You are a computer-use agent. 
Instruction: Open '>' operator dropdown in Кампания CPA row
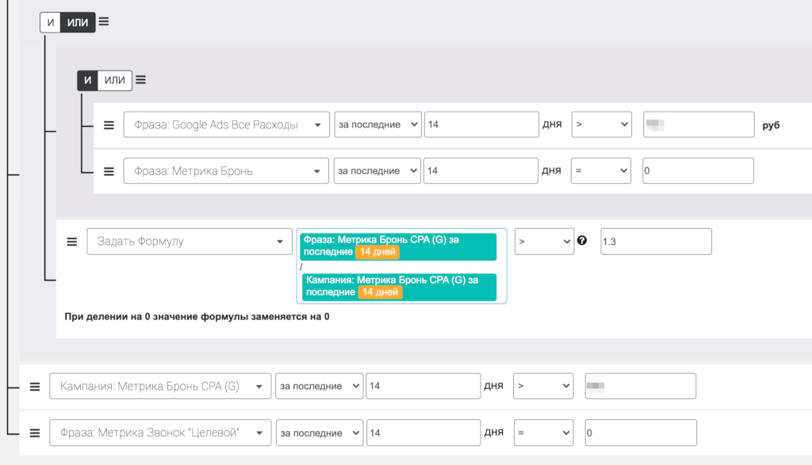[x=543, y=387]
